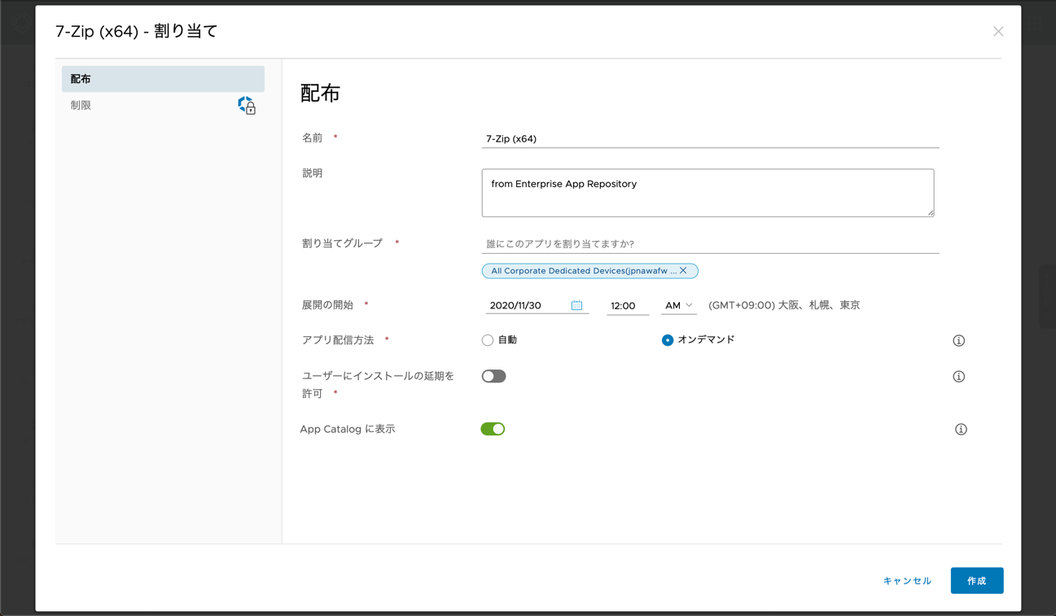Click the All Corporate Dedicated Devices chip text
Viewport: 1056px width, 616px height.
click(x=583, y=271)
